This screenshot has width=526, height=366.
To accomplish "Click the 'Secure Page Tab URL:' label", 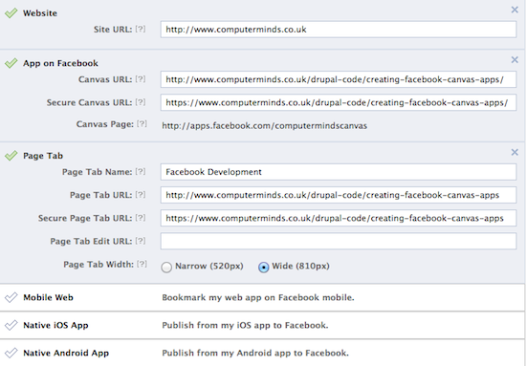I will pyautogui.click(x=85, y=218).
